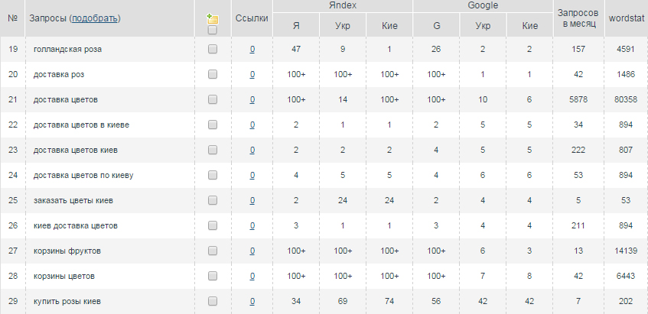Select the wordstat column header
Image resolution: width=648 pixels, height=314 pixels.
626,18
